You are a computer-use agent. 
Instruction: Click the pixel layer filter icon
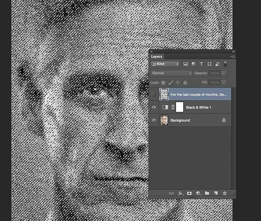185,64
